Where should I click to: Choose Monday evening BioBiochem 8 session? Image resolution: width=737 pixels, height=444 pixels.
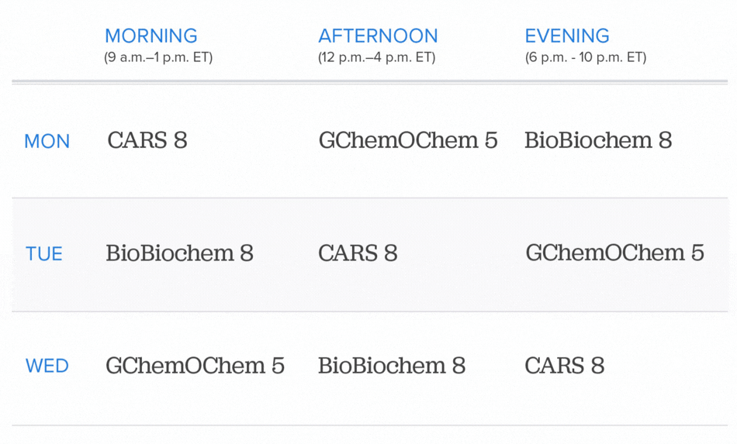pyautogui.click(x=598, y=140)
